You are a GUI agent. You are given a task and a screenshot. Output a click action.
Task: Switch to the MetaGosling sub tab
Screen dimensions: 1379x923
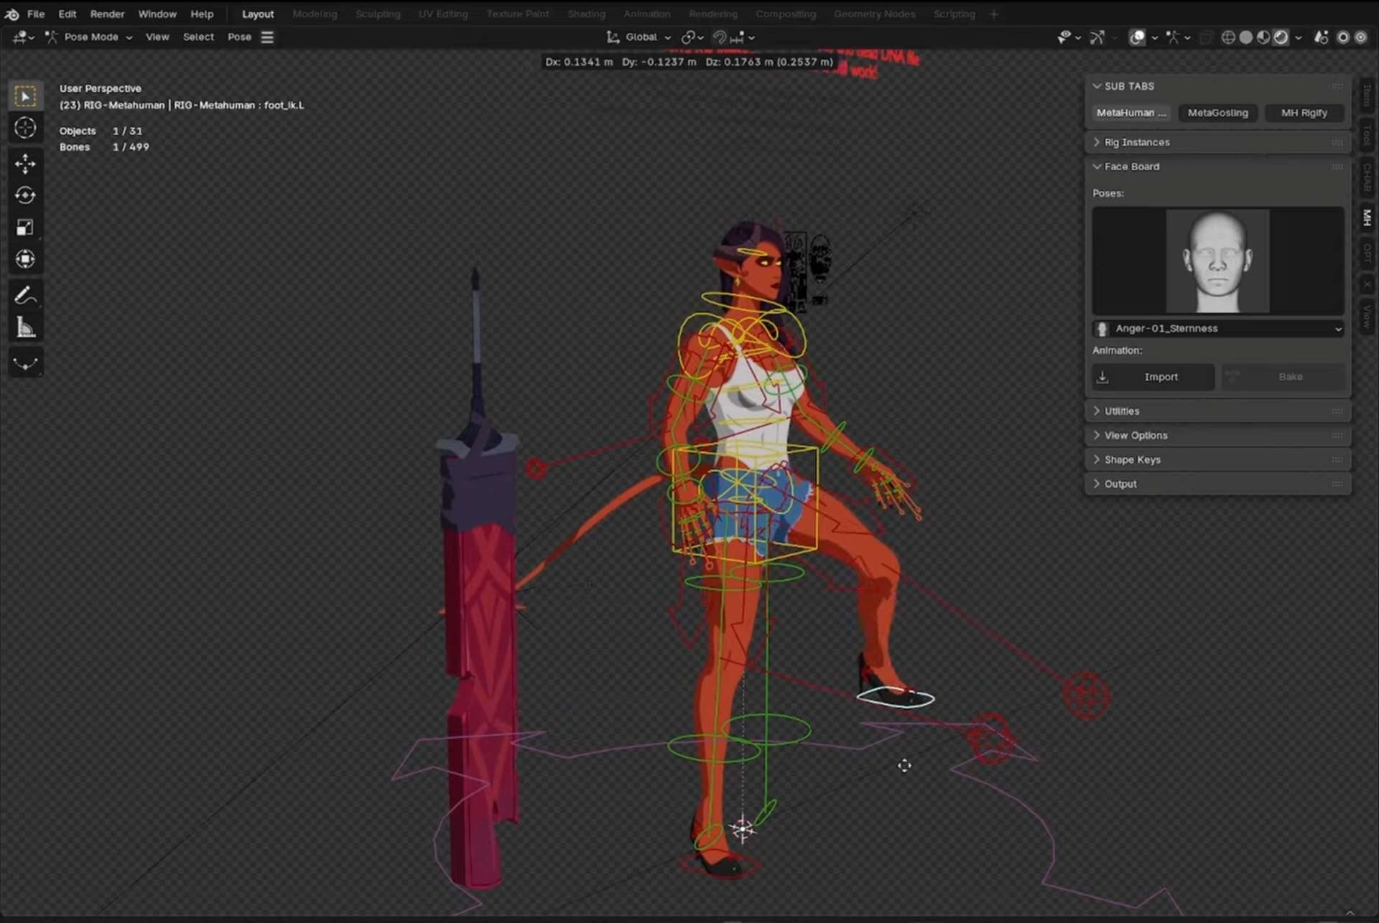click(x=1217, y=113)
